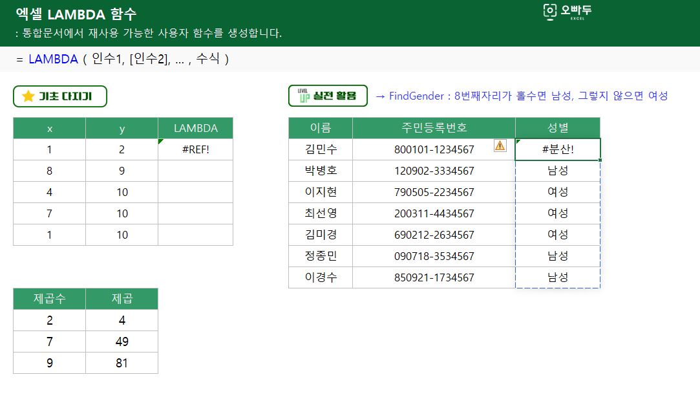The height and width of the screenshot is (412, 700).
Task: Click y value 10 in the x=4 row
Action: tap(122, 192)
